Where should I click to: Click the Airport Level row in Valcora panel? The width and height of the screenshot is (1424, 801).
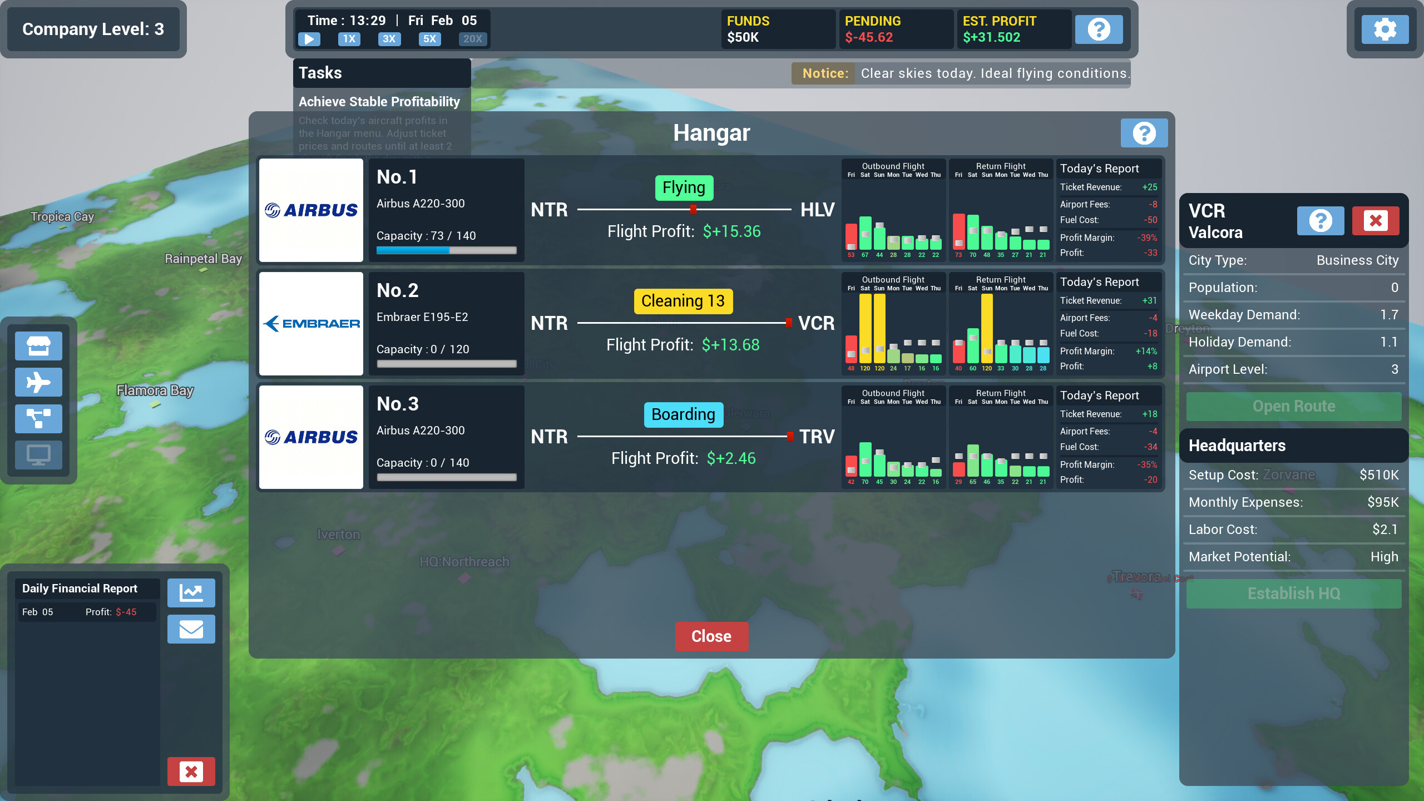click(1294, 369)
